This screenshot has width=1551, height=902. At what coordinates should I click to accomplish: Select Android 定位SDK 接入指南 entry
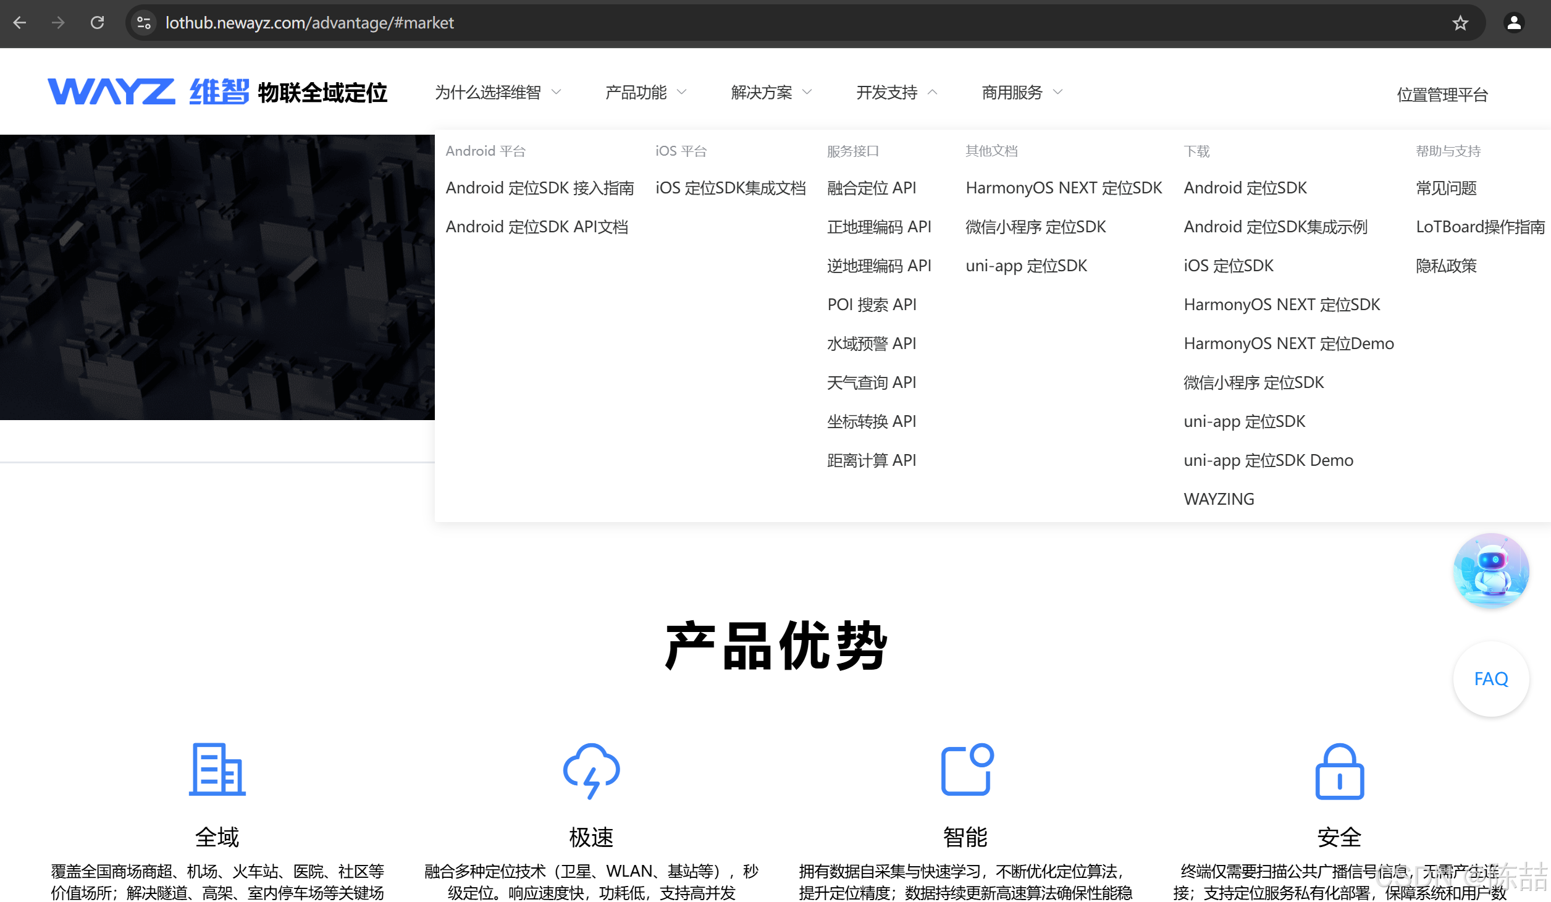[539, 188]
